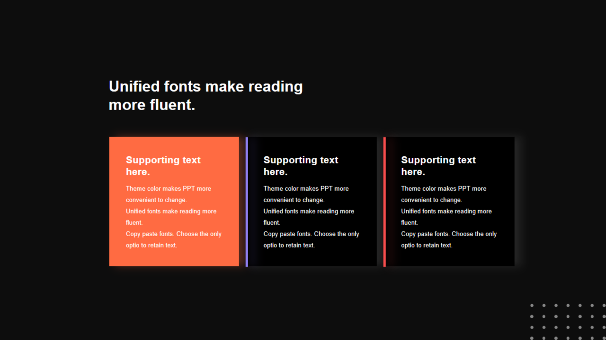
Task: Click 'Unified fonts make reading' line in middle card
Action: pos(309,211)
